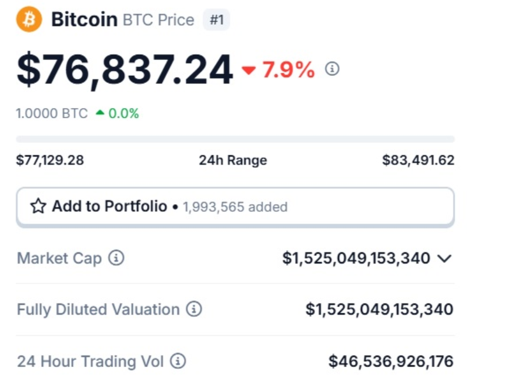Select the Market Cap value $1,525,049,153,340
Image resolution: width=519 pixels, height=380 pixels.
click(x=356, y=258)
